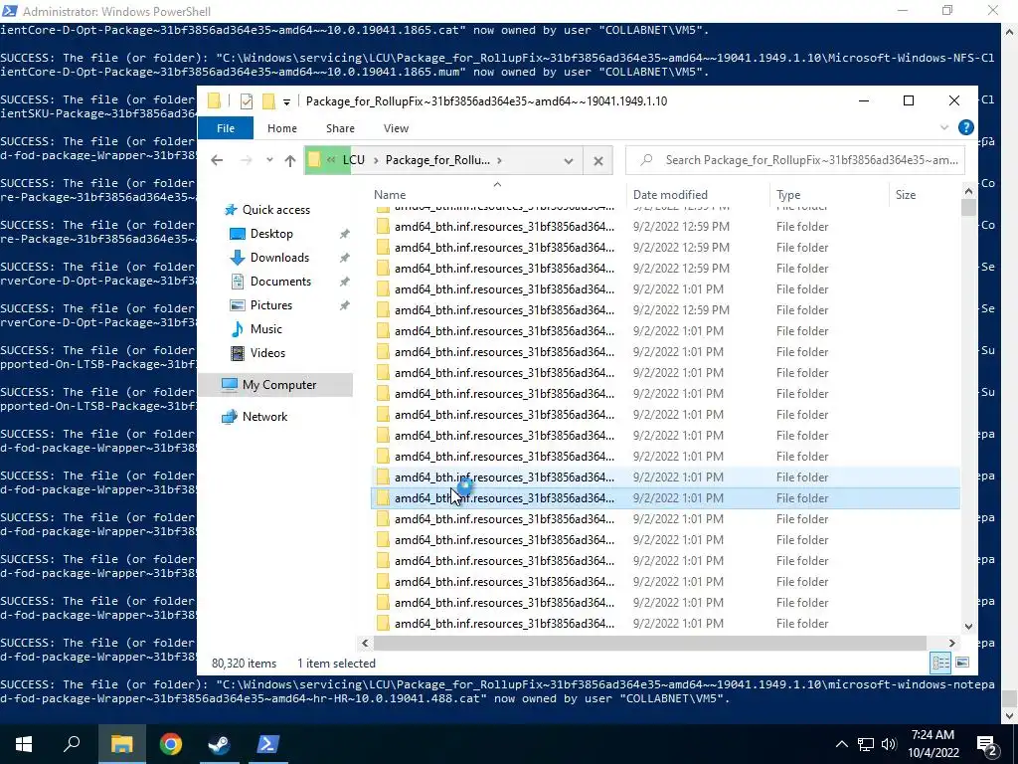Launch Google Chrome from the taskbar

(170, 744)
